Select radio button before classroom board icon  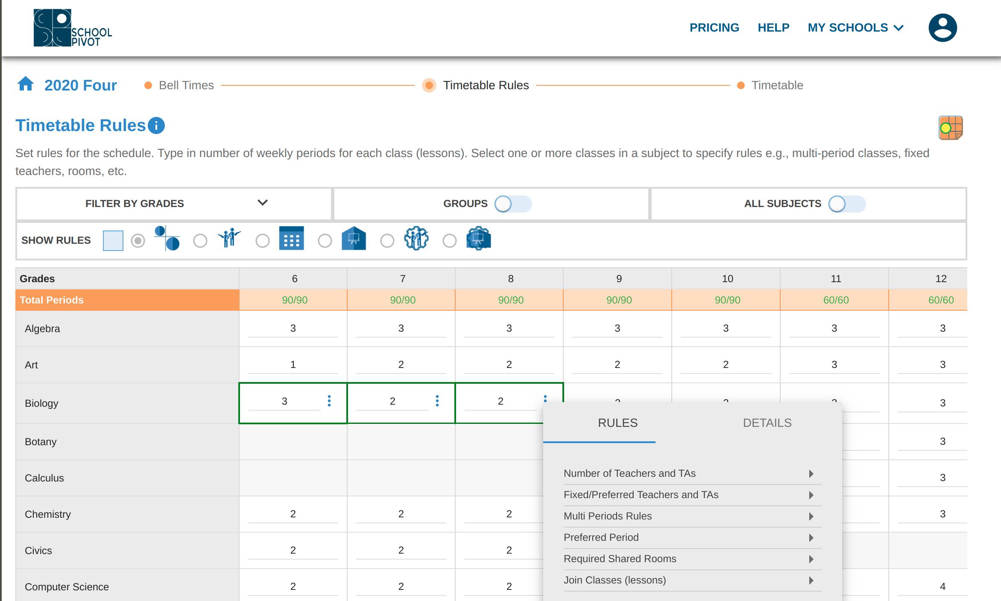click(x=325, y=241)
